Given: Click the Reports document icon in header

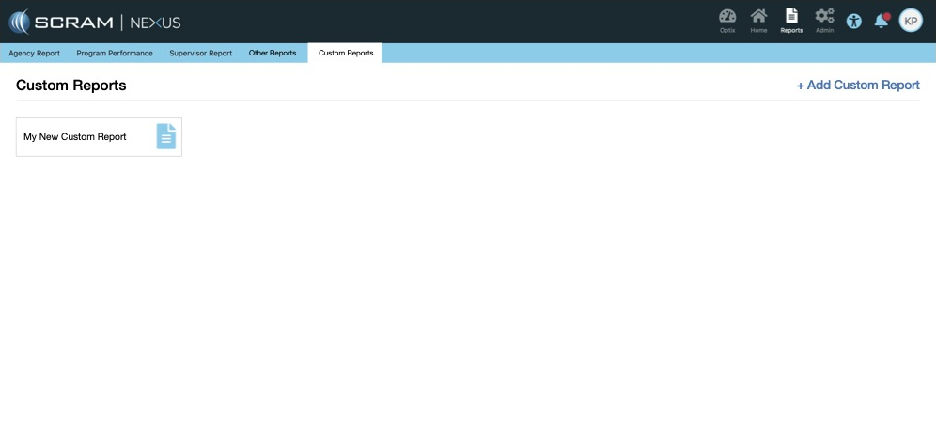Looking at the screenshot, I should [791, 16].
